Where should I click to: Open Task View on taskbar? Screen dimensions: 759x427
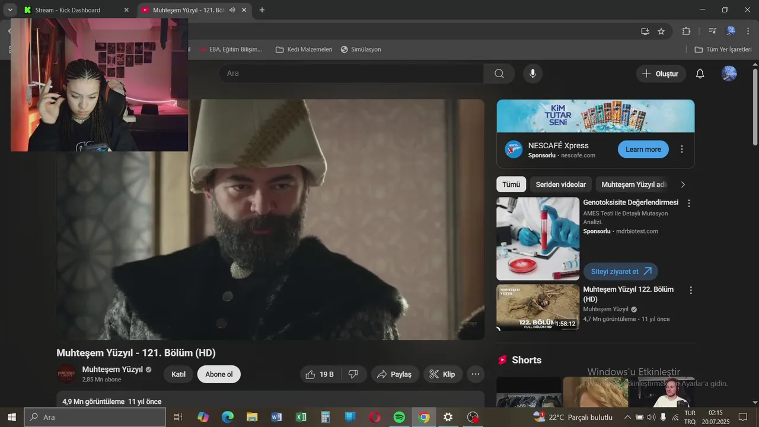pos(177,417)
